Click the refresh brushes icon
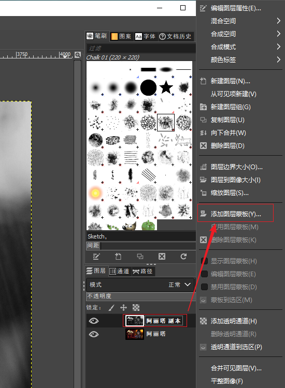 183,257
